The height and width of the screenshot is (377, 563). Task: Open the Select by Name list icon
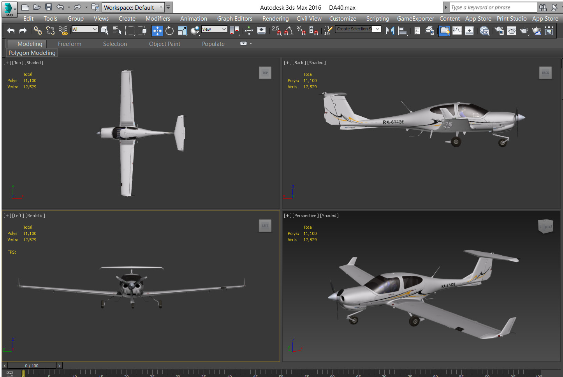[117, 30]
